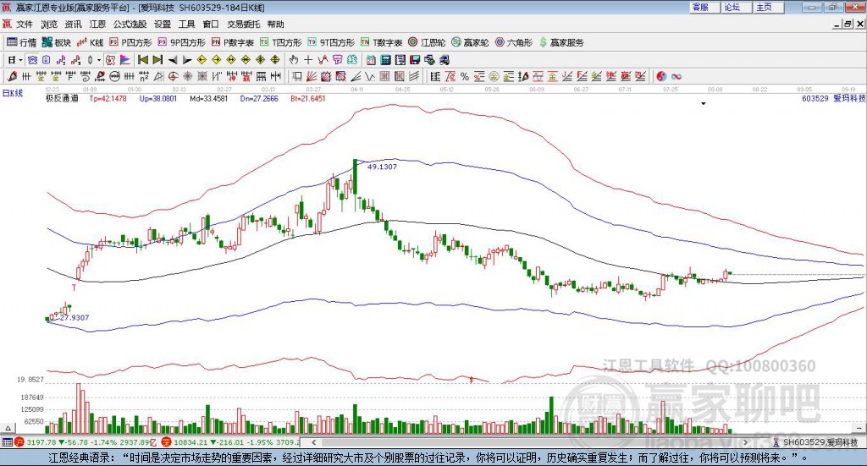This screenshot has width=867, height=466.
Task: Open the 板块 sector view
Action: pos(57,42)
